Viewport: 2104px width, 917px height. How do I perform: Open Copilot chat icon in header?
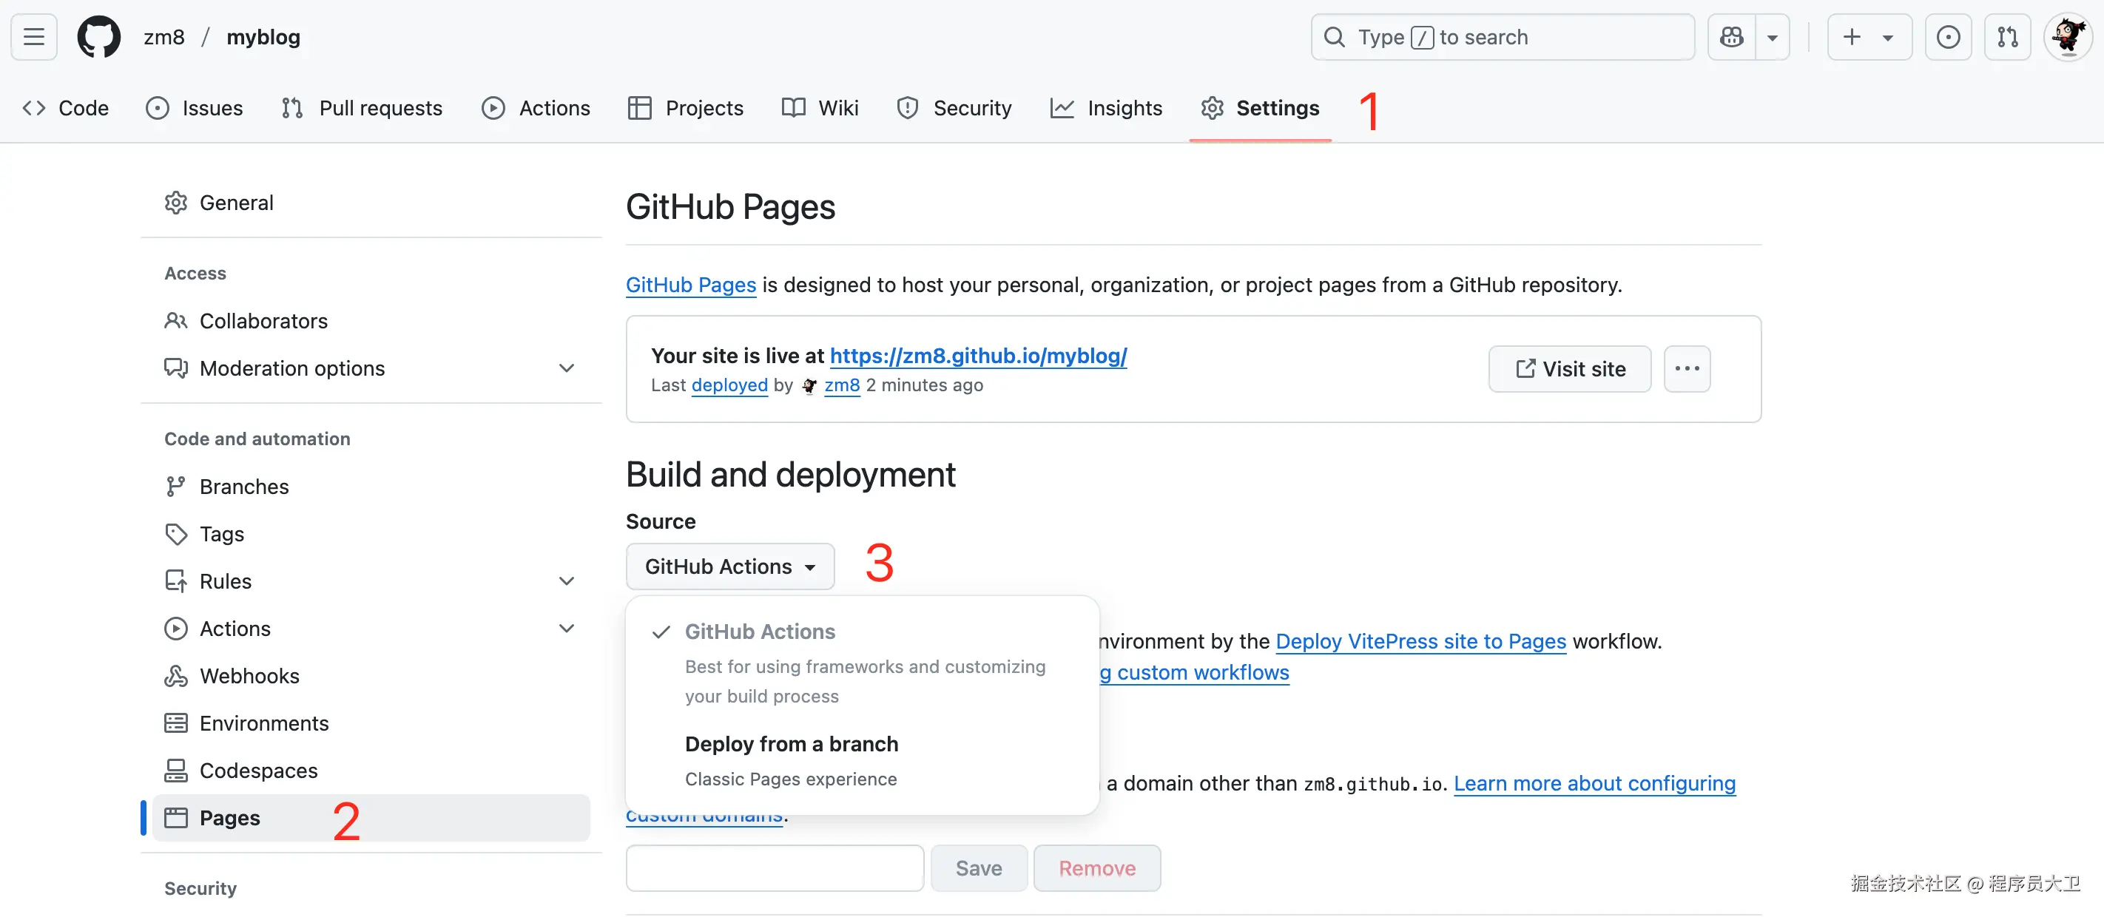click(1730, 37)
